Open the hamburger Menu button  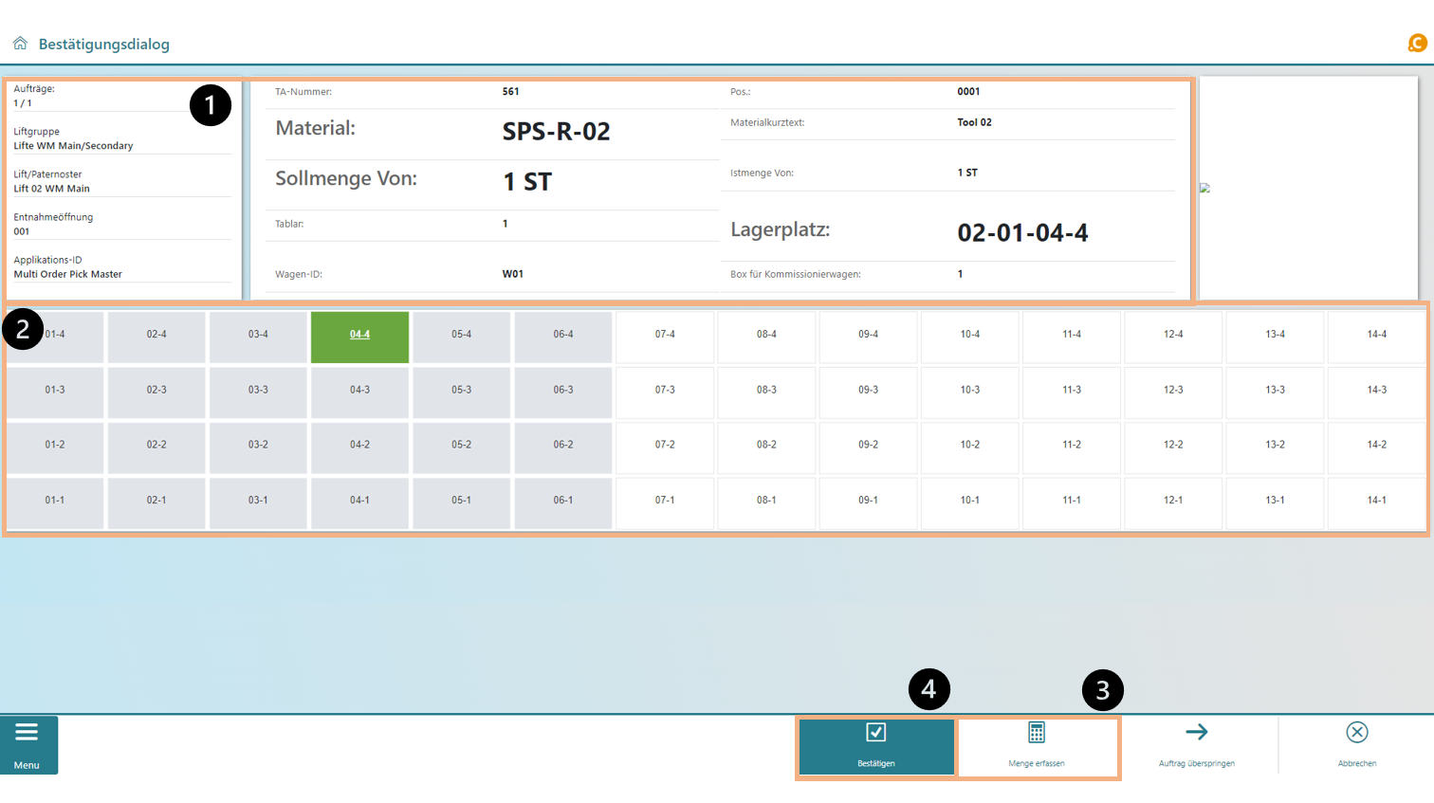28,744
